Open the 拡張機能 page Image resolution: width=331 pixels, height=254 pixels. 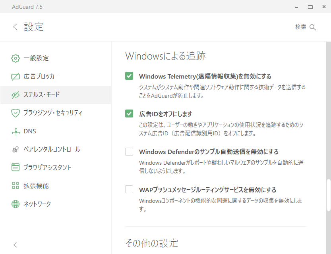tap(56, 186)
